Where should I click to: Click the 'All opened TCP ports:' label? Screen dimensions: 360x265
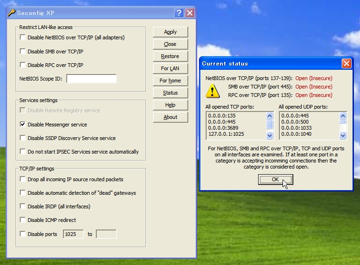pos(230,107)
